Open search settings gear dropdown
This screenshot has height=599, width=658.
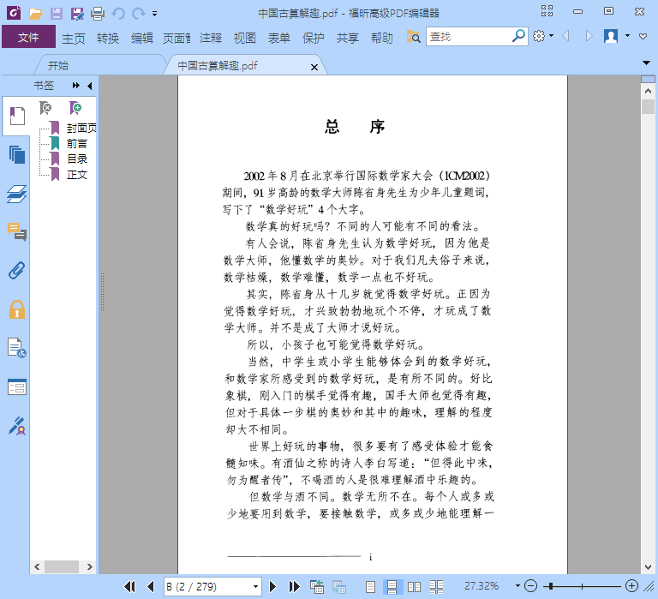coord(543,36)
